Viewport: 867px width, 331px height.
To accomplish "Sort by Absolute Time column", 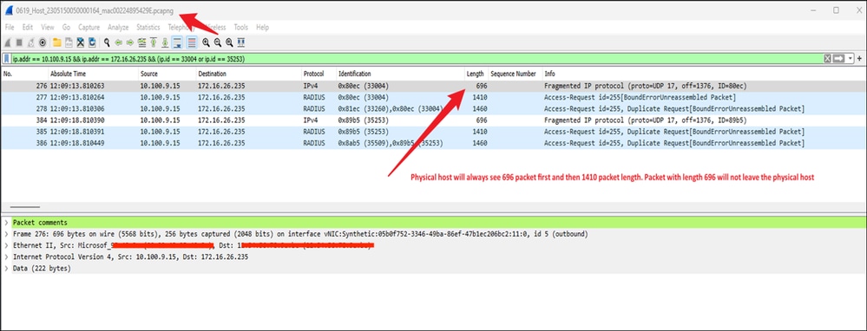I will click(93, 74).
